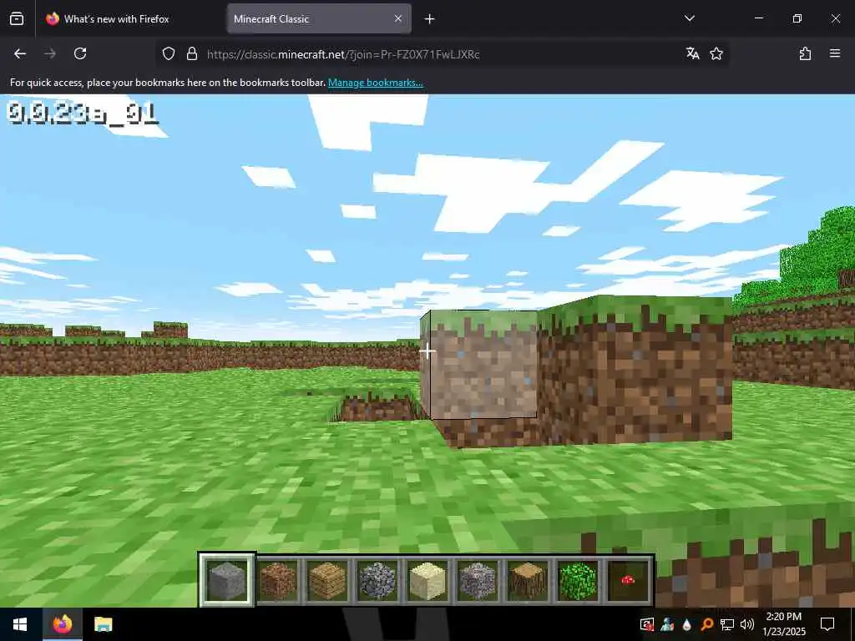Screen dimensions: 855x641
Task: Select the wooden planks block in hotbar
Action: point(327,581)
